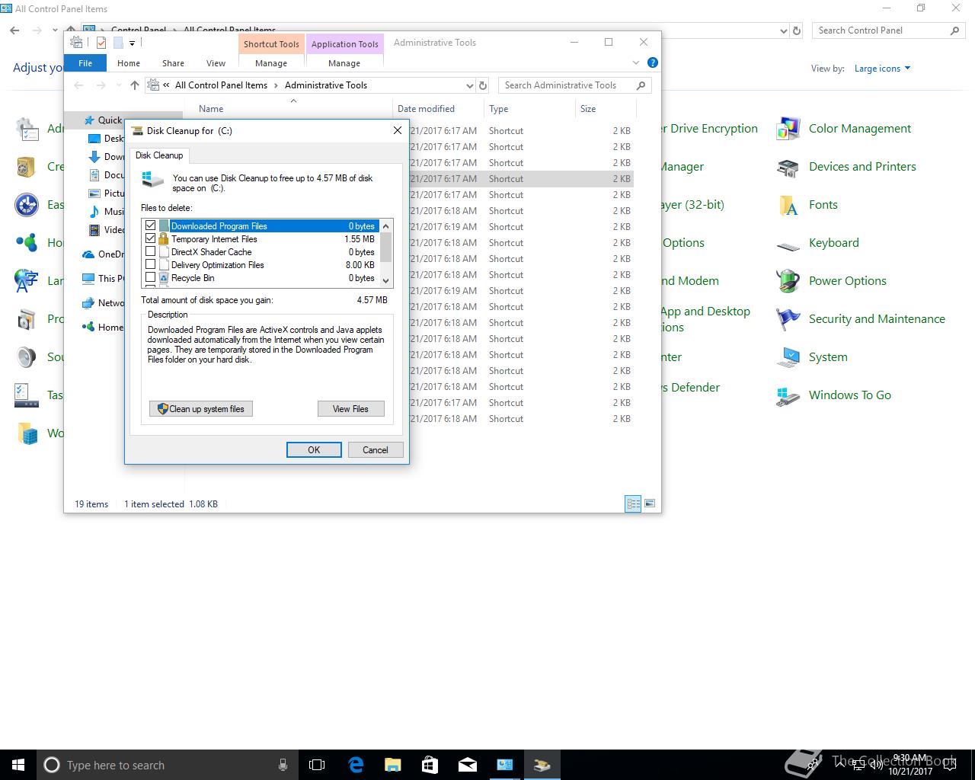This screenshot has width=975, height=780.
Task: Select the Recycle Bin list entry
Action: click(x=193, y=278)
